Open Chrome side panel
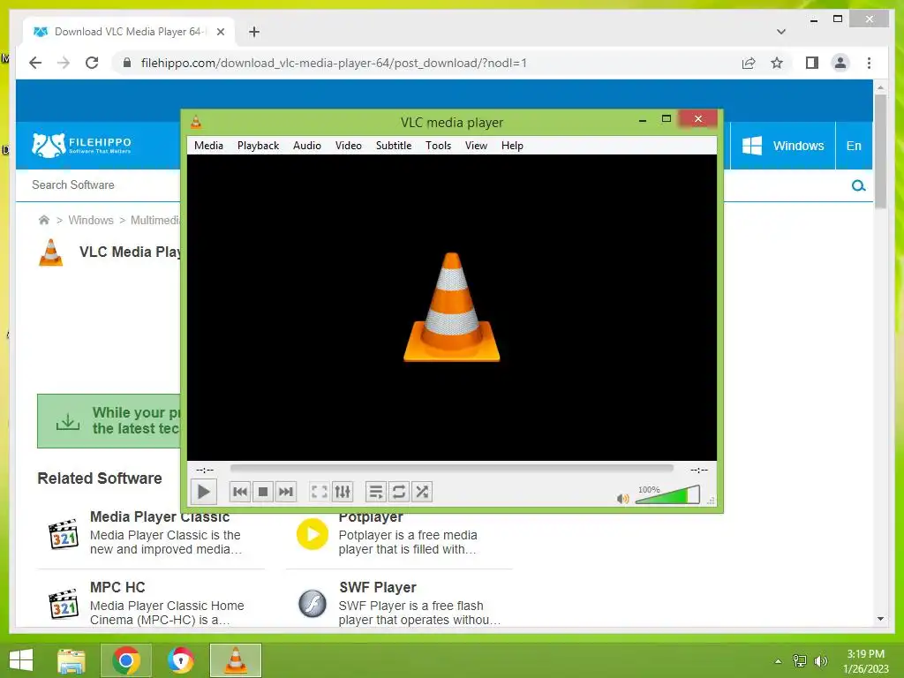The image size is (904, 678). click(812, 63)
